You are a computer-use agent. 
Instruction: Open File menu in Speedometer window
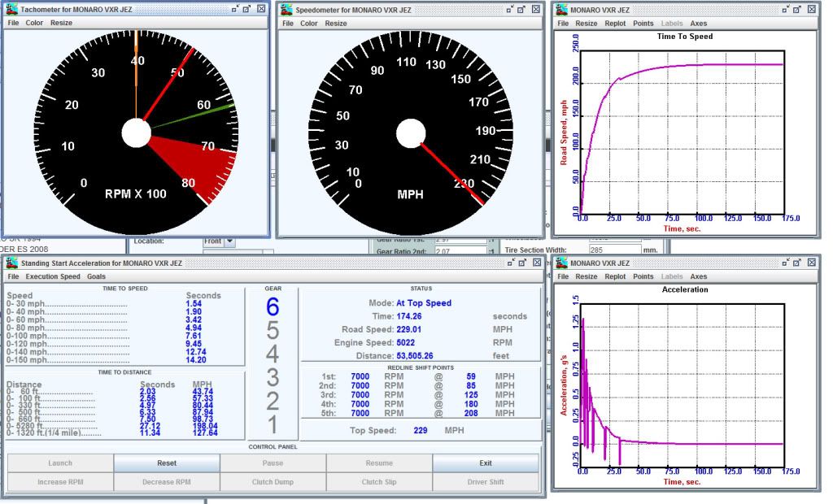288,24
